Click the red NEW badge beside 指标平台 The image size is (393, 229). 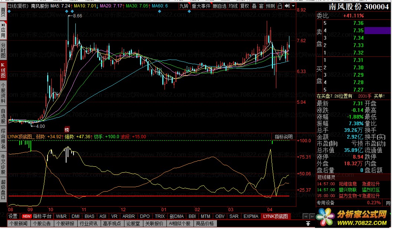(26, 216)
